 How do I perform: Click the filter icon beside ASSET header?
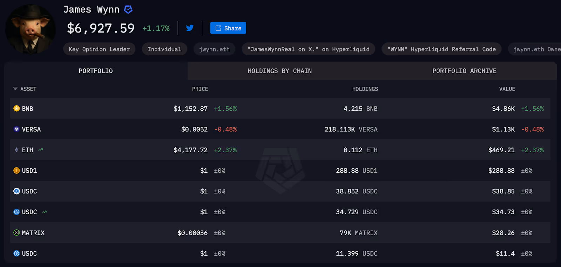click(15, 89)
